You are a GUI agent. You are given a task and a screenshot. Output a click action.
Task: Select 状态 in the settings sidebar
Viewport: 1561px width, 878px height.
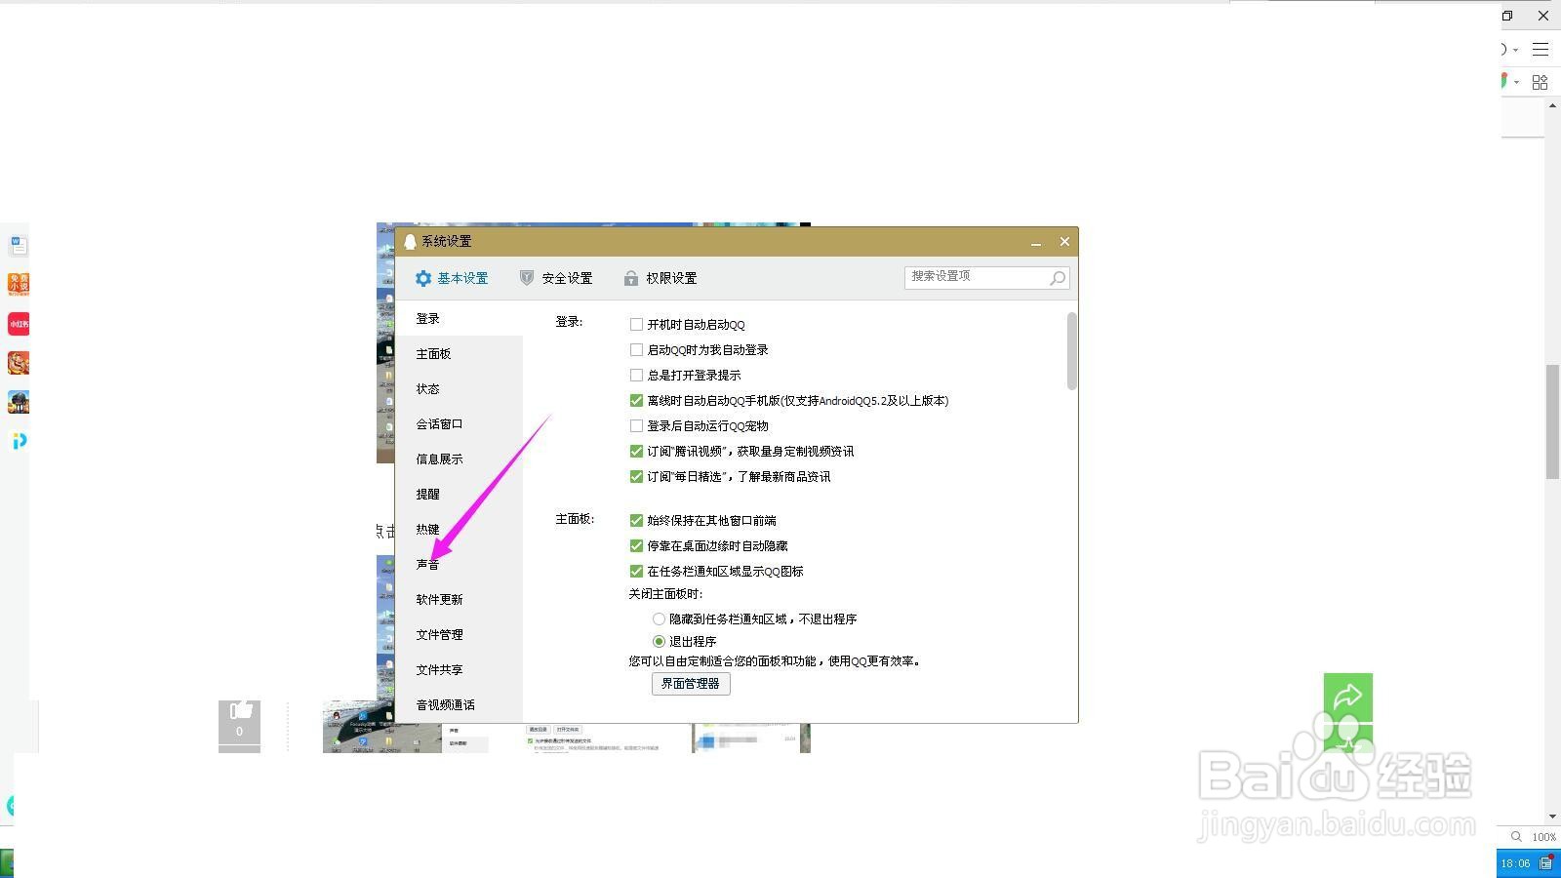tap(459, 389)
